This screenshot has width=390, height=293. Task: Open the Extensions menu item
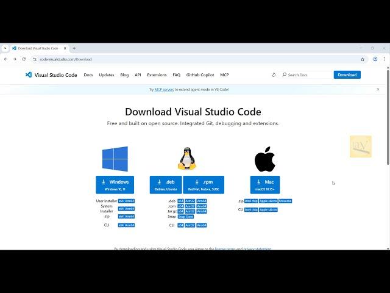tap(157, 74)
